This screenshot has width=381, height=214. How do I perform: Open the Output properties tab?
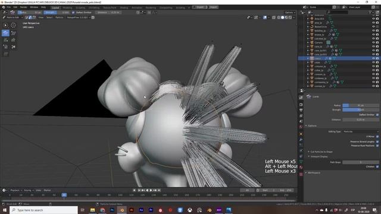click(x=301, y=110)
